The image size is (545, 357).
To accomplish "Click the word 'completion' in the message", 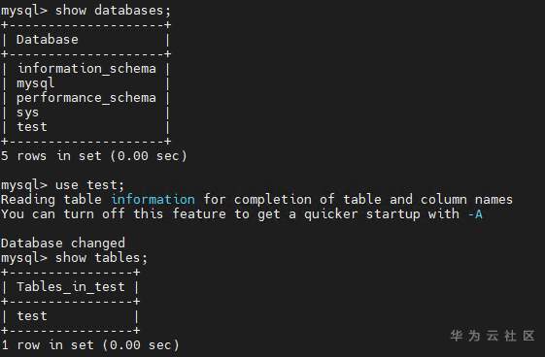I will (x=273, y=200).
